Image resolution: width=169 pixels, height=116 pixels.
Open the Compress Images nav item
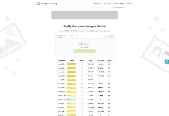pyautogui.click(x=118, y=4)
